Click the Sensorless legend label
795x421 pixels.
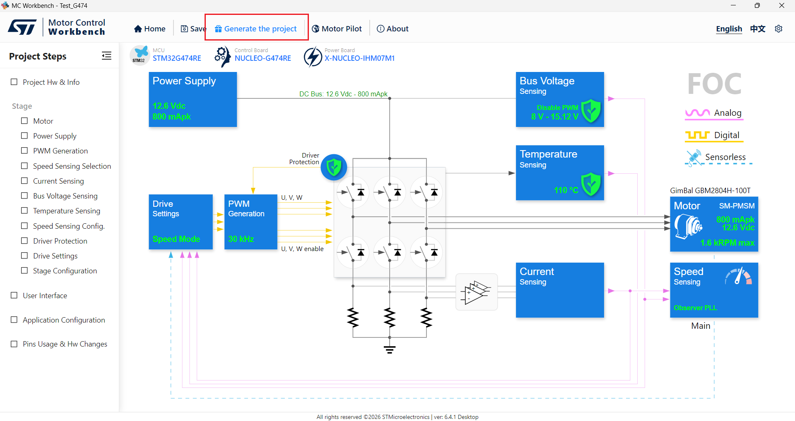[x=725, y=157]
